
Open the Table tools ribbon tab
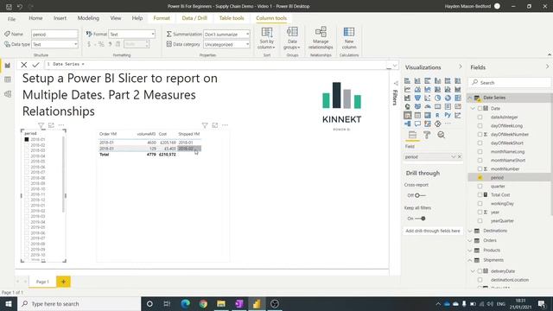click(x=232, y=18)
